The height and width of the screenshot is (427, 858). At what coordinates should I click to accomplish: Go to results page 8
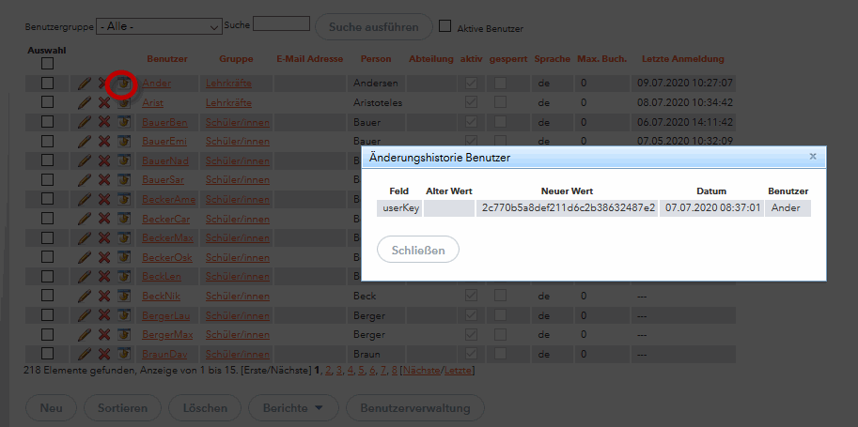[395, 371]
